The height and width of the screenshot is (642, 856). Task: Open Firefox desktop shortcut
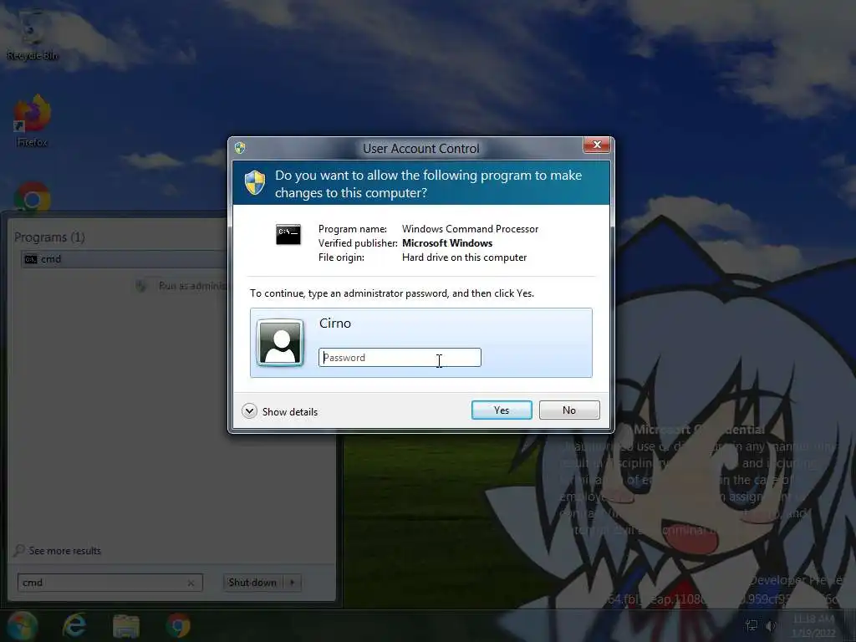tap(33, 121)
